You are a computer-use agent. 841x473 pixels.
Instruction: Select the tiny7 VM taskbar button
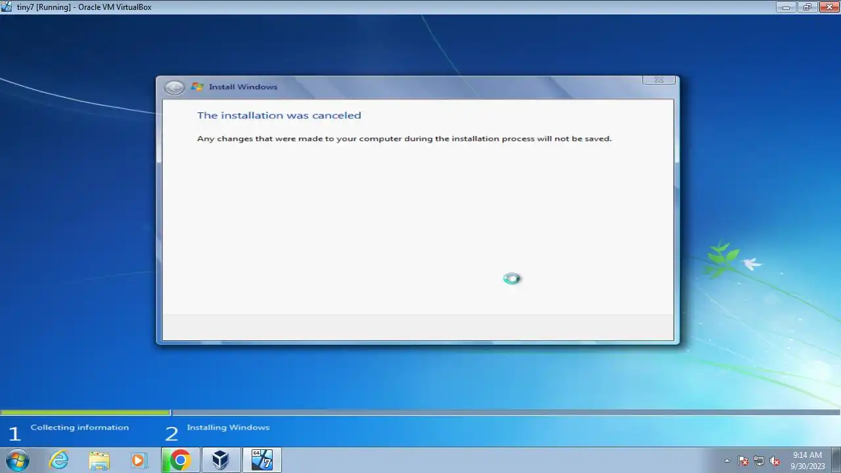click(262, 460)
